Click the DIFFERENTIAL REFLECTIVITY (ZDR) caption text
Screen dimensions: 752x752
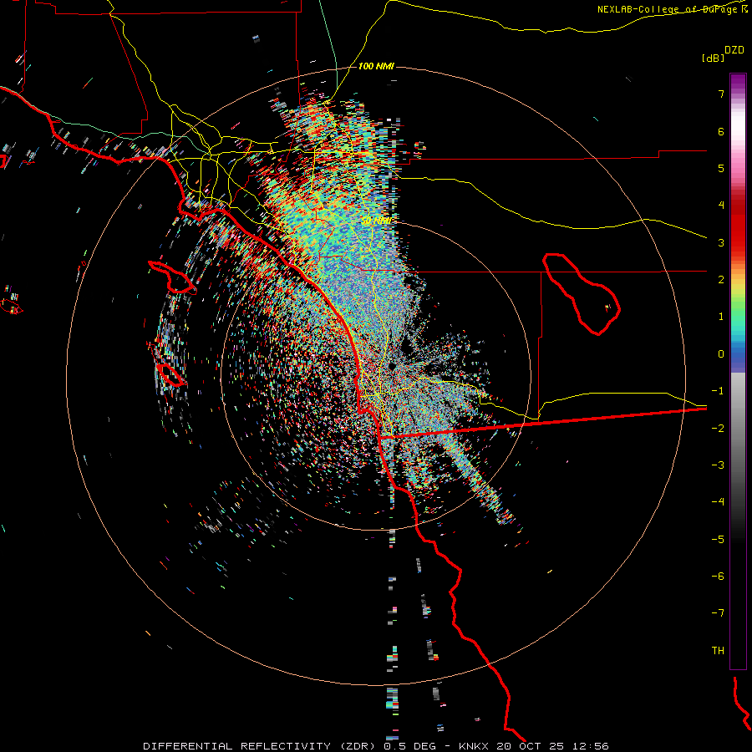262,746
